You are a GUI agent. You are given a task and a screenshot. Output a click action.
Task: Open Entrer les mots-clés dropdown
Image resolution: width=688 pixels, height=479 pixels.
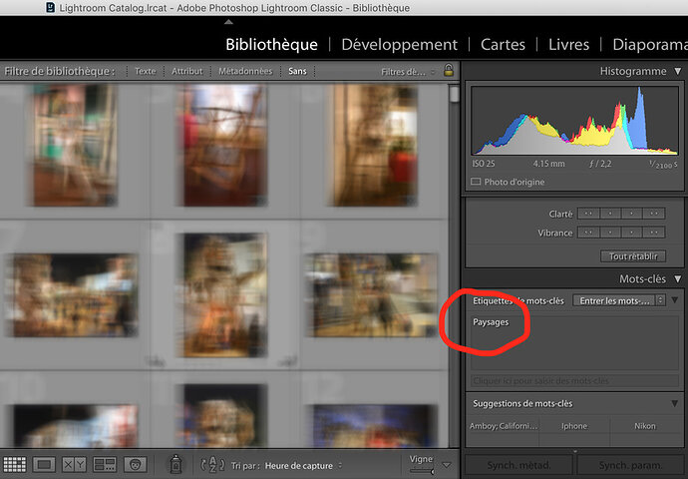click(x=619, y=300)
